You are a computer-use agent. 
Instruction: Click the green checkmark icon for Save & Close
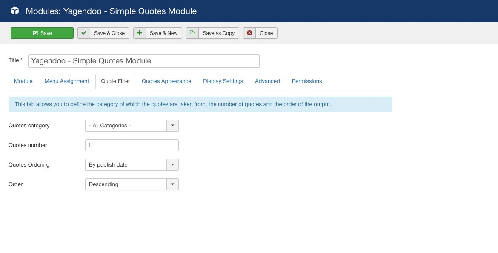point(84,33)
